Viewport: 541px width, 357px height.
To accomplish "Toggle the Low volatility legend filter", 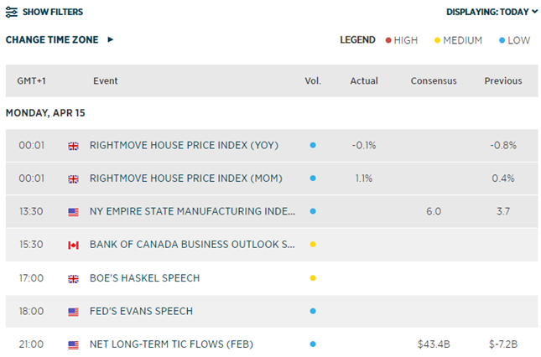I will click(512, 40).
